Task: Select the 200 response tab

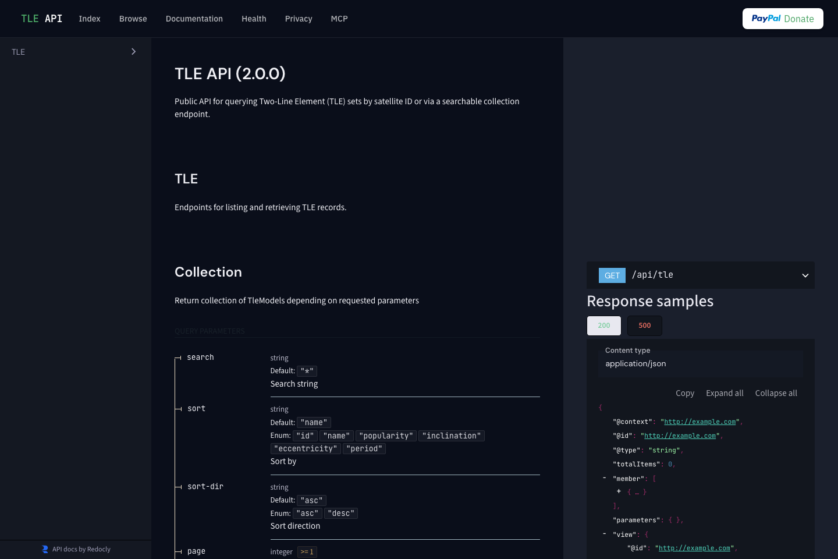Action: click(603, 326)
